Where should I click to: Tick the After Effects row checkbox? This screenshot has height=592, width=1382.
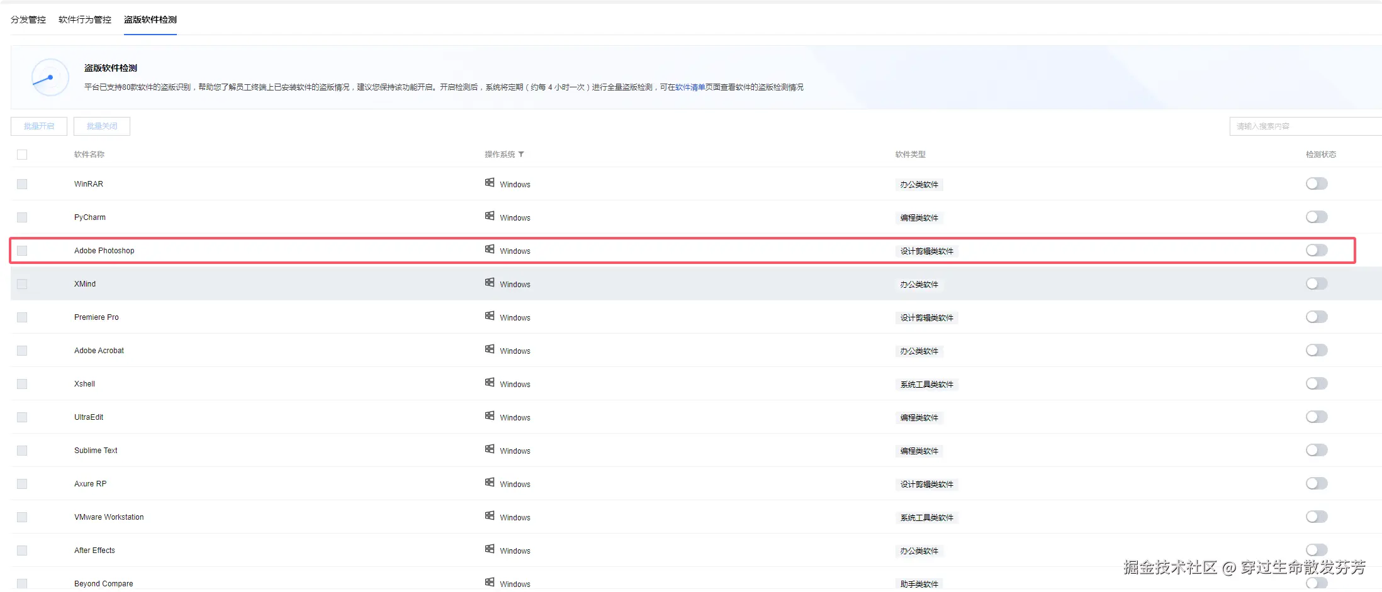click(x=22, y=551)
